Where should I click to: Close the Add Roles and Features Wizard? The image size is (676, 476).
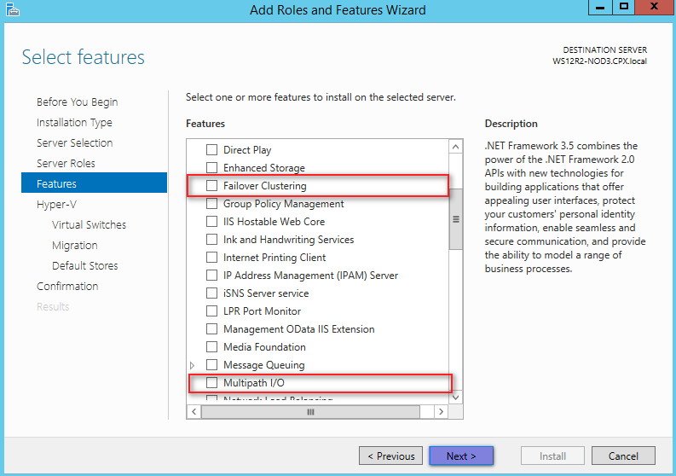pos(655,8)
